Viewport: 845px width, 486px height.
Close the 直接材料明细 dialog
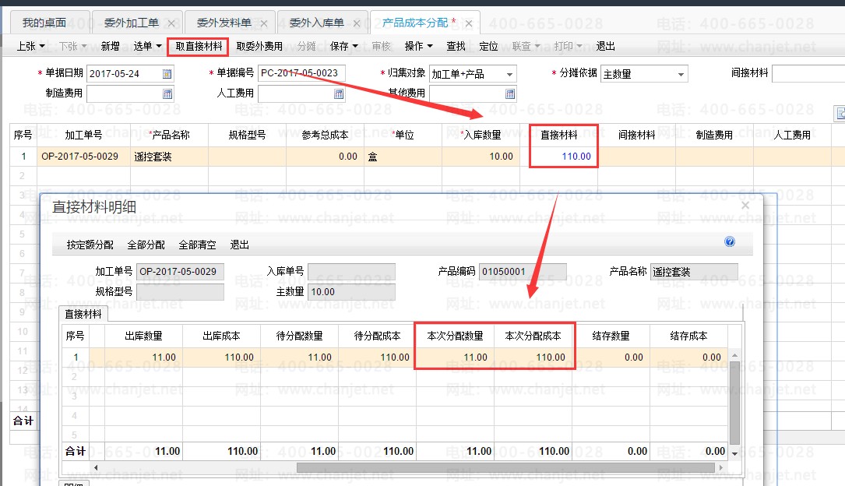pyautogui.click(x=745, y=206)
